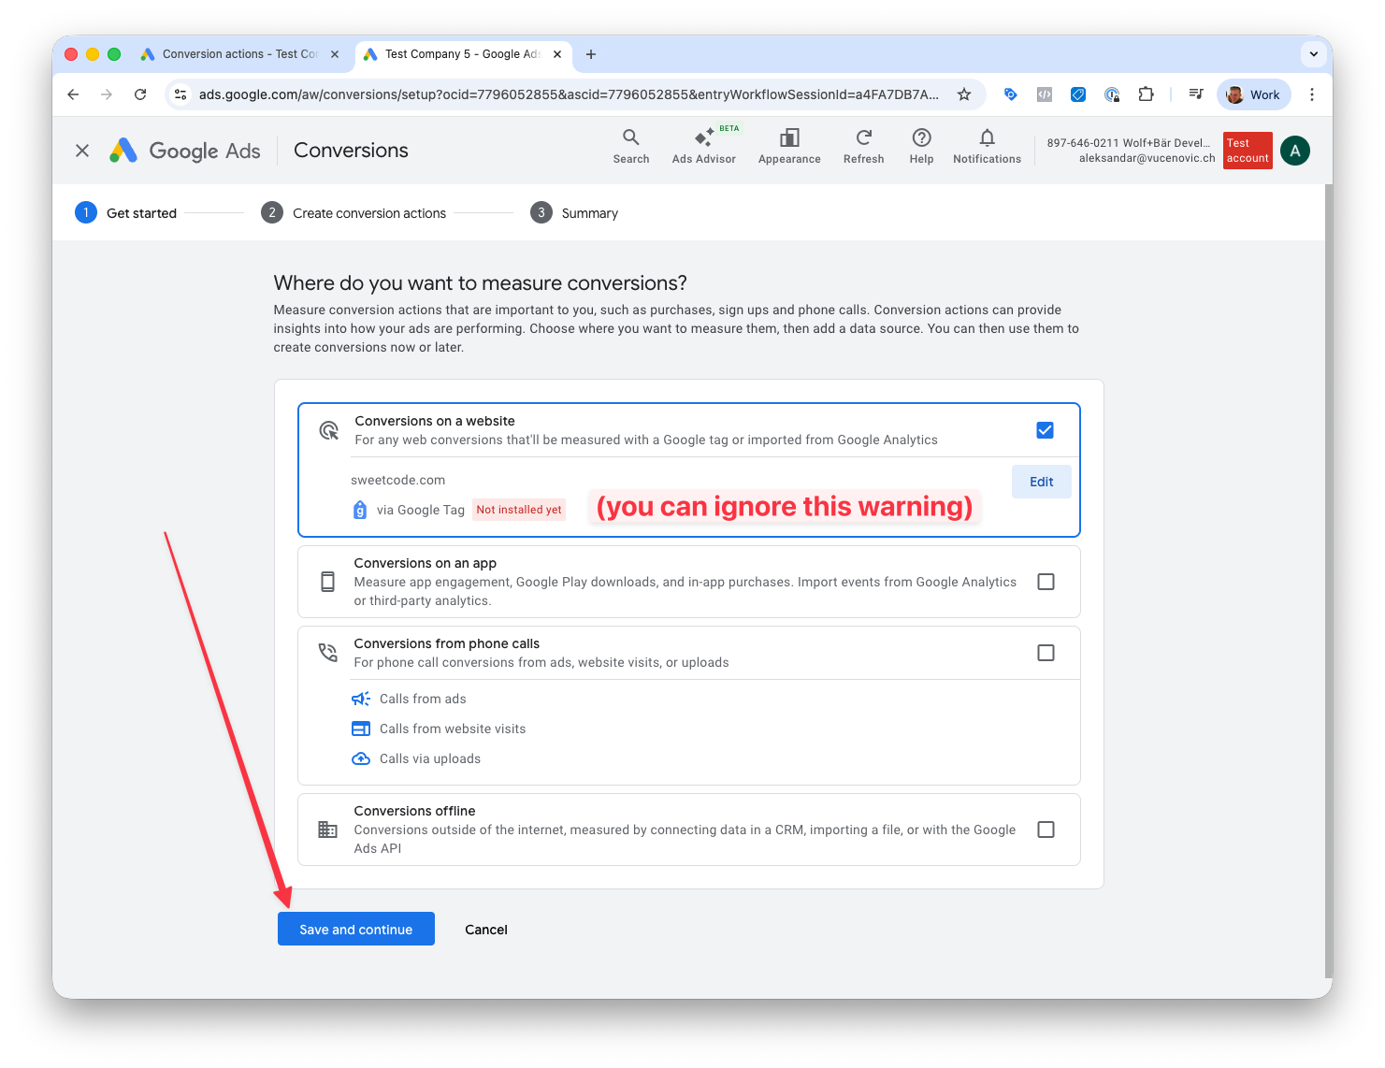1385x1068 pixels.
Task: Click Save and continue
Action: click(x=355, y=929)
